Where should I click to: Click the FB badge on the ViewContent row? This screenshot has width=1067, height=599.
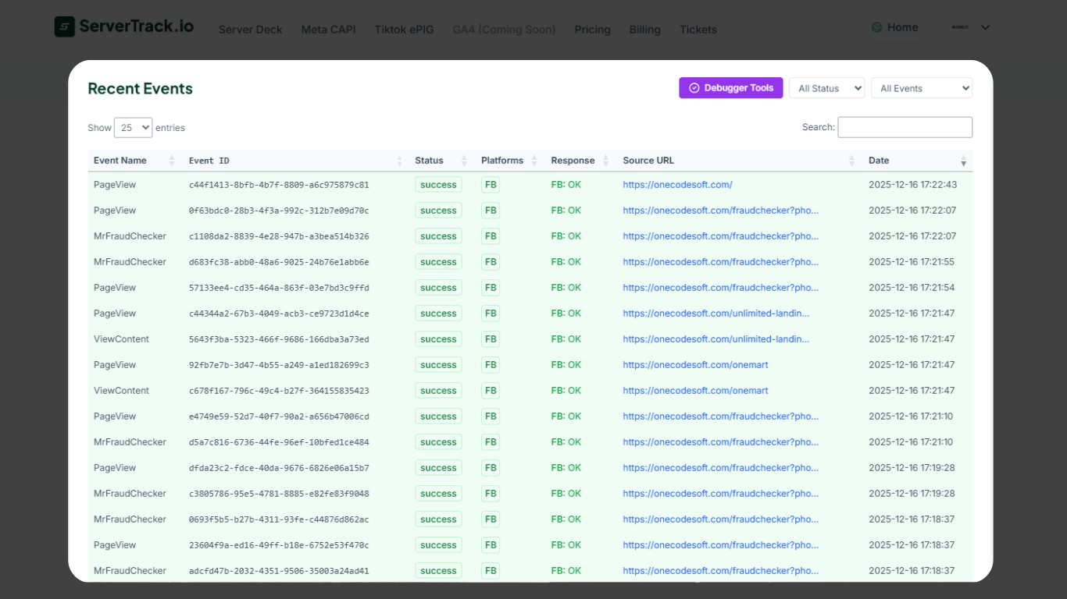(491, 338)
